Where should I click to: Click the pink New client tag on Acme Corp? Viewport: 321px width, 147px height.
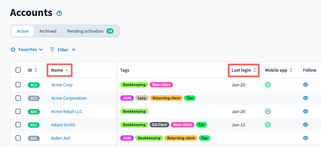tap(161, 85)
